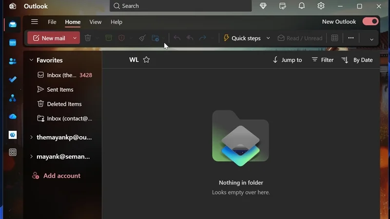Viewport: 390px width, 219px height.
Task: Open the ribbon apps grid icon
Action: (x=334, y=38)
